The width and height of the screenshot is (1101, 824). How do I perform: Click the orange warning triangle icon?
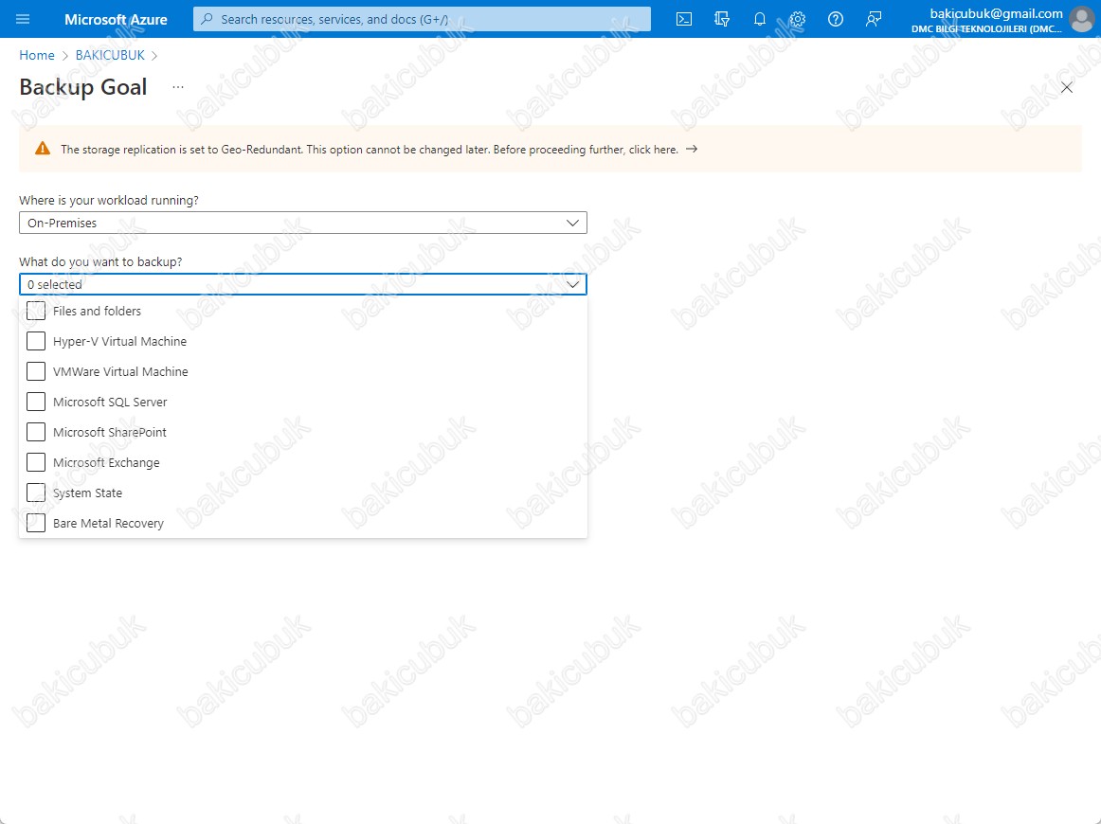coord(43,148)
